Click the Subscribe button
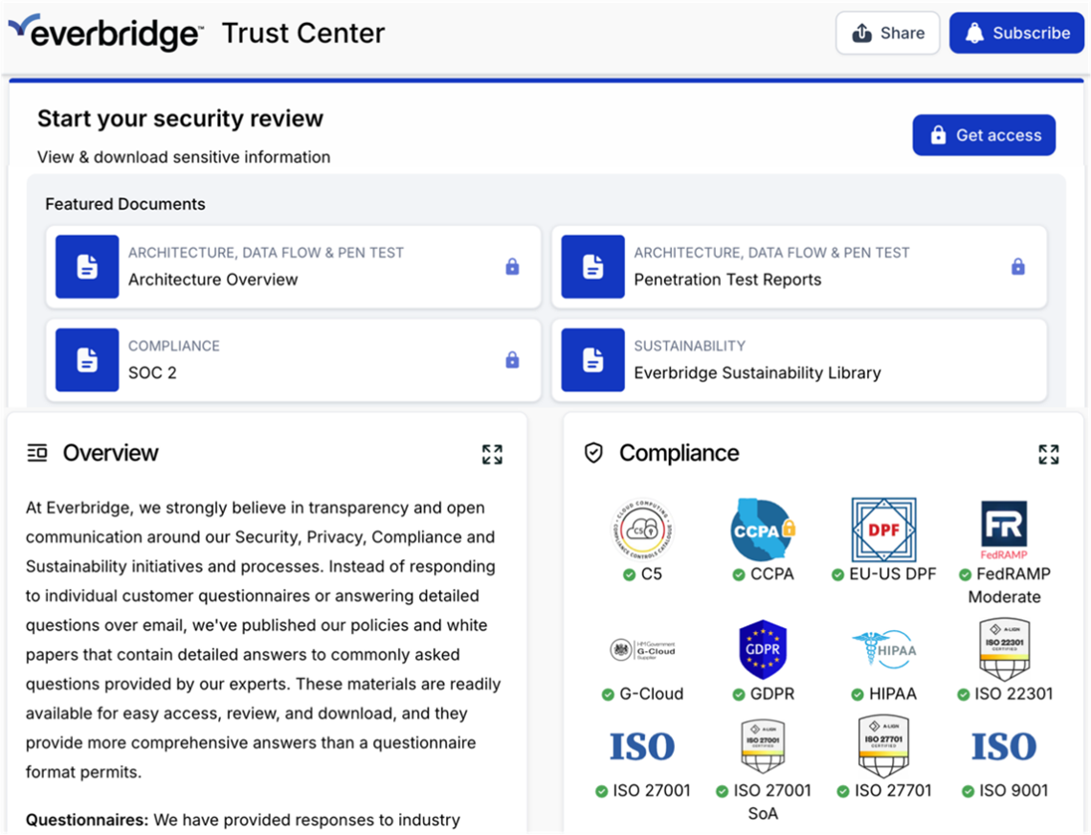The image size is (1091, 835). pos(1017,34)
